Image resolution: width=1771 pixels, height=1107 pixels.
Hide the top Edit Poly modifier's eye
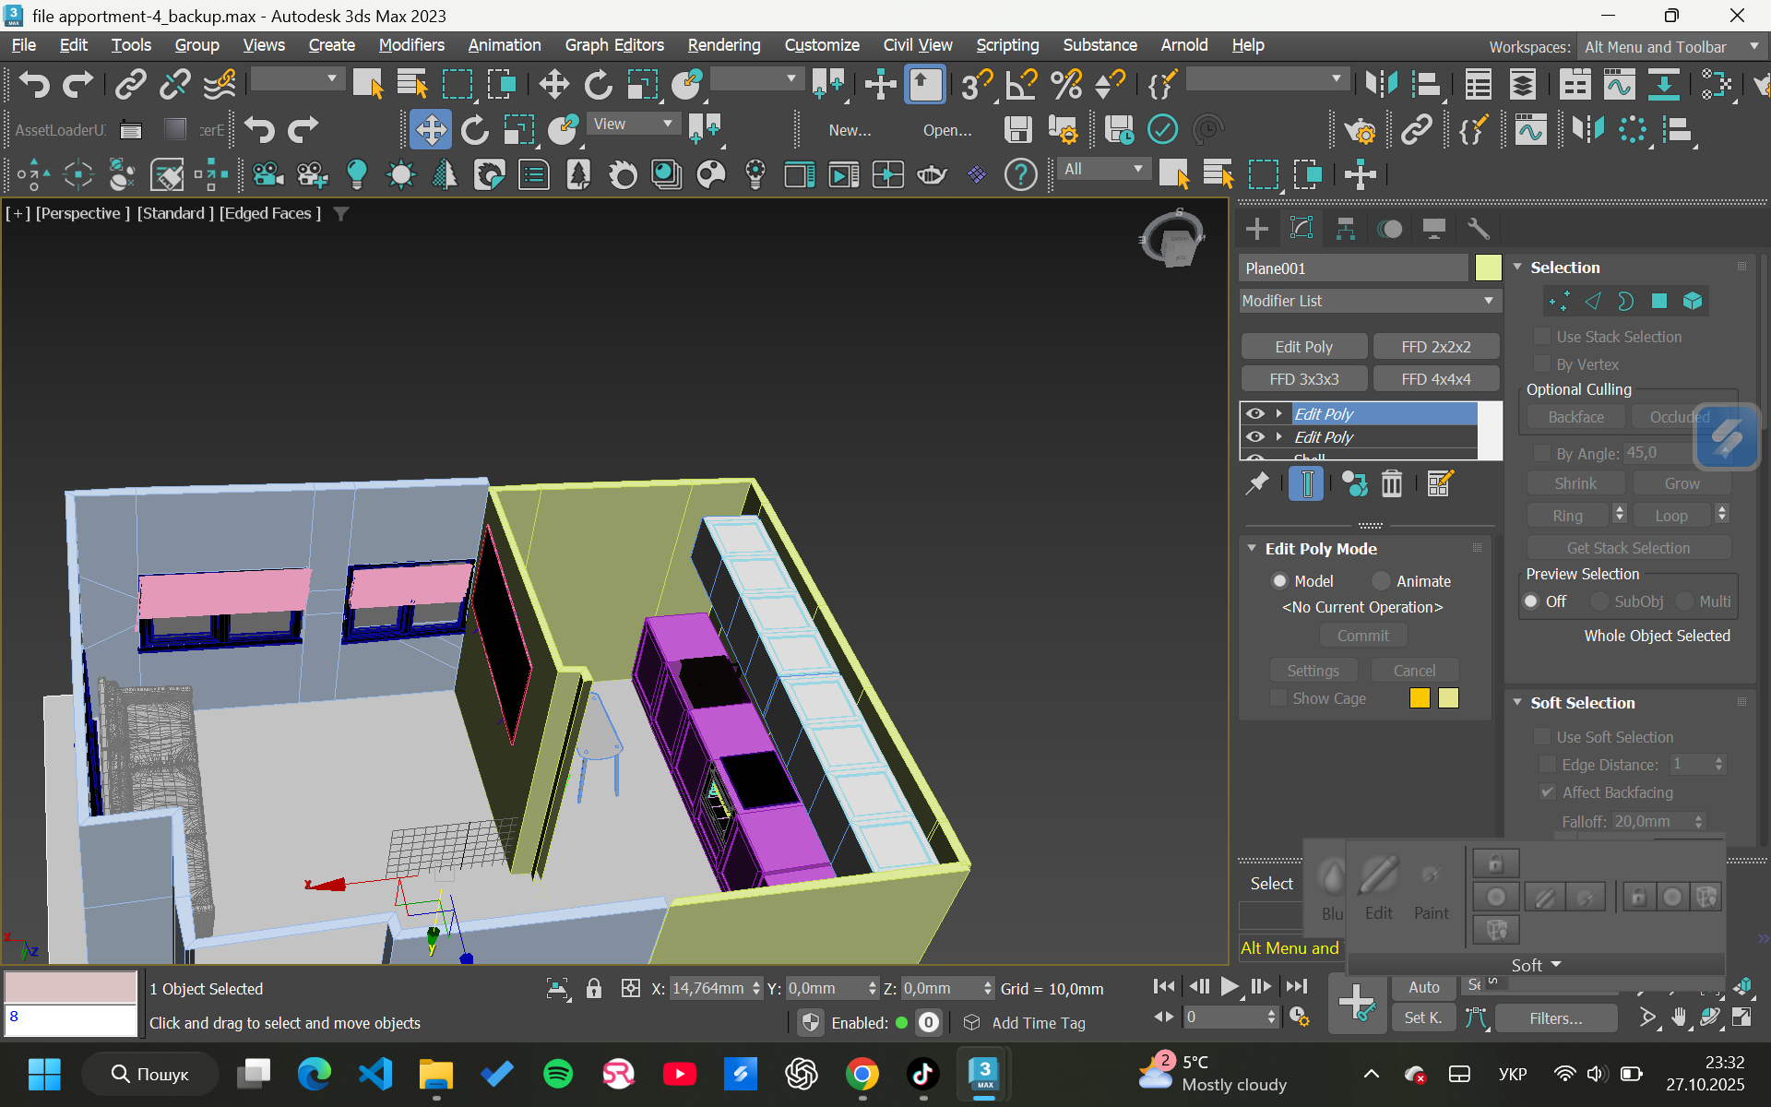coord(1255,413)
